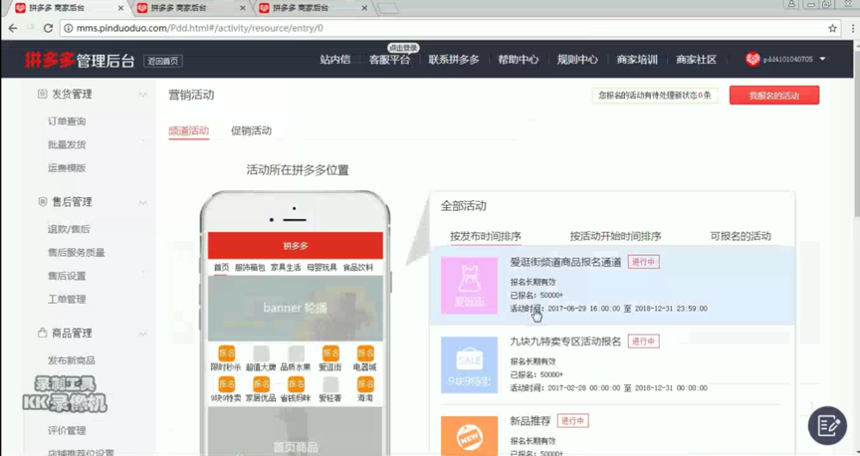Switch to 频道活动 tab
Viewport: 860px width, 456px height.
[x=189, y=130]
